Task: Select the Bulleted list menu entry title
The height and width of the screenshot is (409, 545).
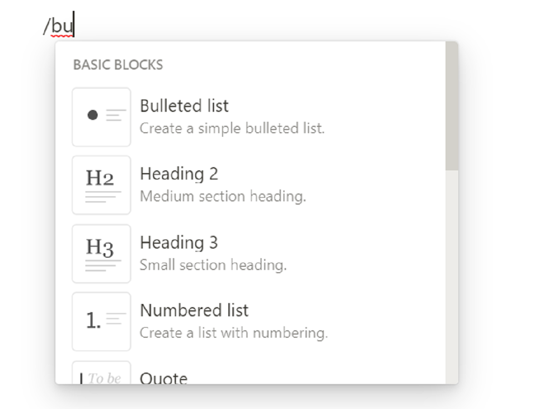Action: coord(184,106)
